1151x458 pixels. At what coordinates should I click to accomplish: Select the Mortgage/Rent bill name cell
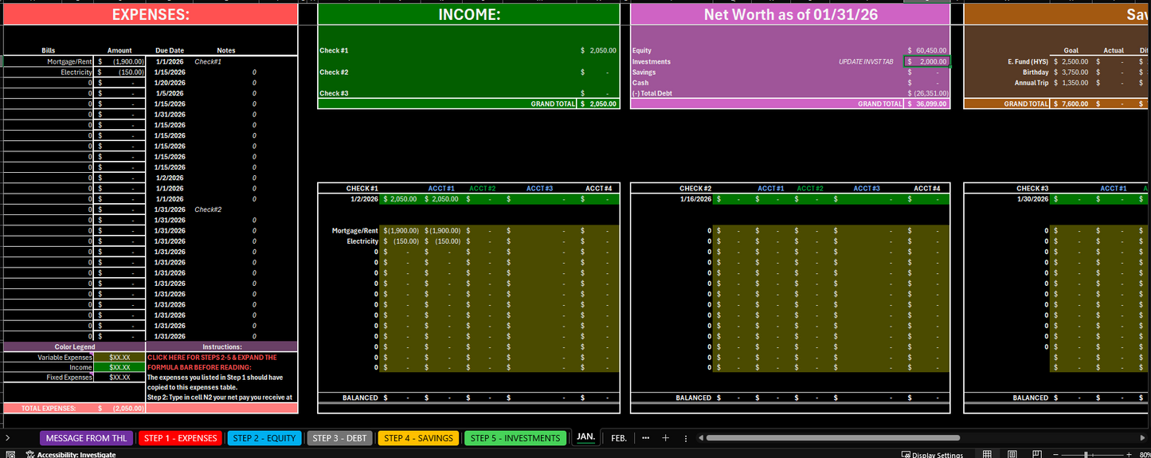[x=49, y=61]
